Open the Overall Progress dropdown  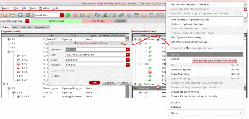click(x=27, y=21)
